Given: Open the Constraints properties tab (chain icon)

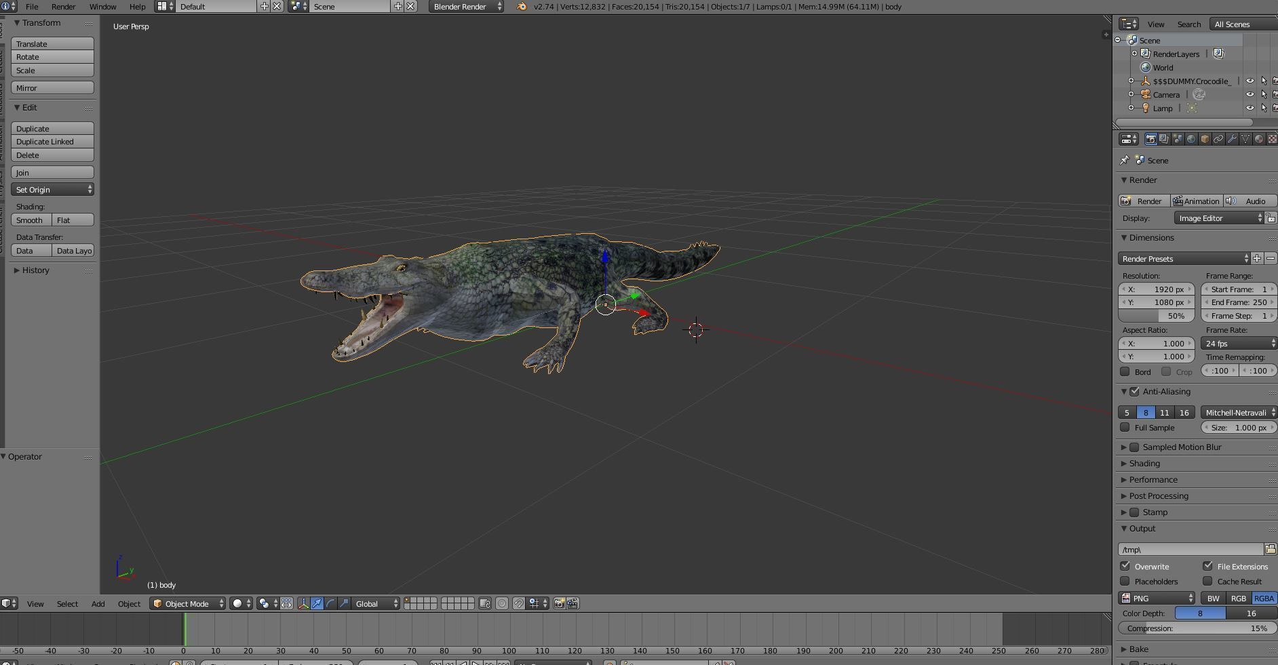Looking at the screenshot, I should tap(1218, 139).
